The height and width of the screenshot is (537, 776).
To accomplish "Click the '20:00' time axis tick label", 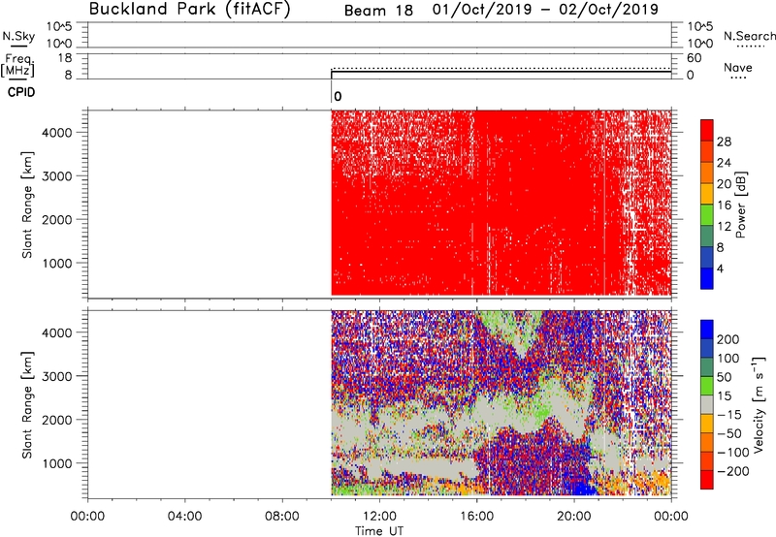I will tap(574, 517).
